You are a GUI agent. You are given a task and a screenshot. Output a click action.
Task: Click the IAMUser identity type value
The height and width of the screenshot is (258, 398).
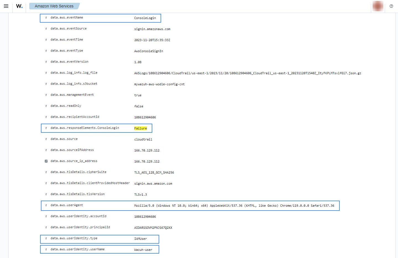click(140, 239)
